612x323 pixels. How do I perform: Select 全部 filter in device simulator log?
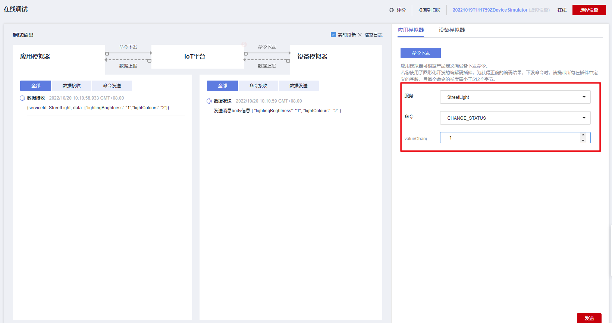(222, 86)
